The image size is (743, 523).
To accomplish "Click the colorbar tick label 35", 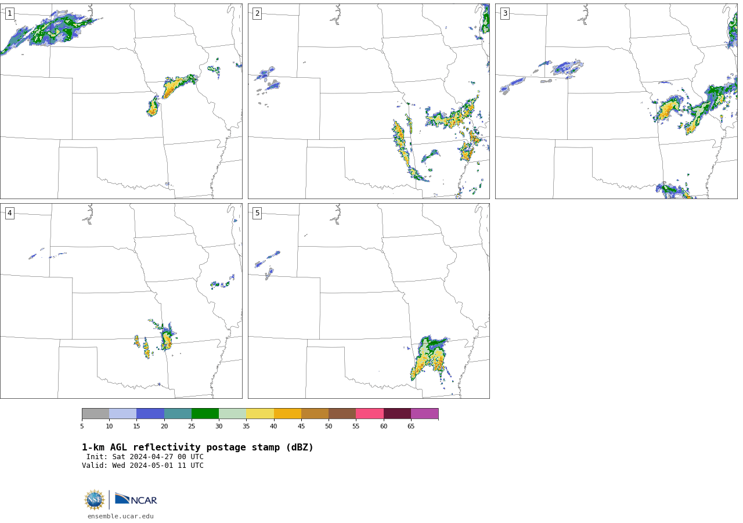I will pyautogui.click(x=246, y=427).
